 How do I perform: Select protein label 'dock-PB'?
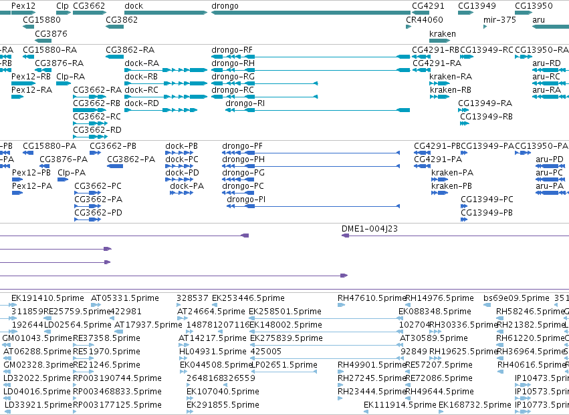point(182,146)
